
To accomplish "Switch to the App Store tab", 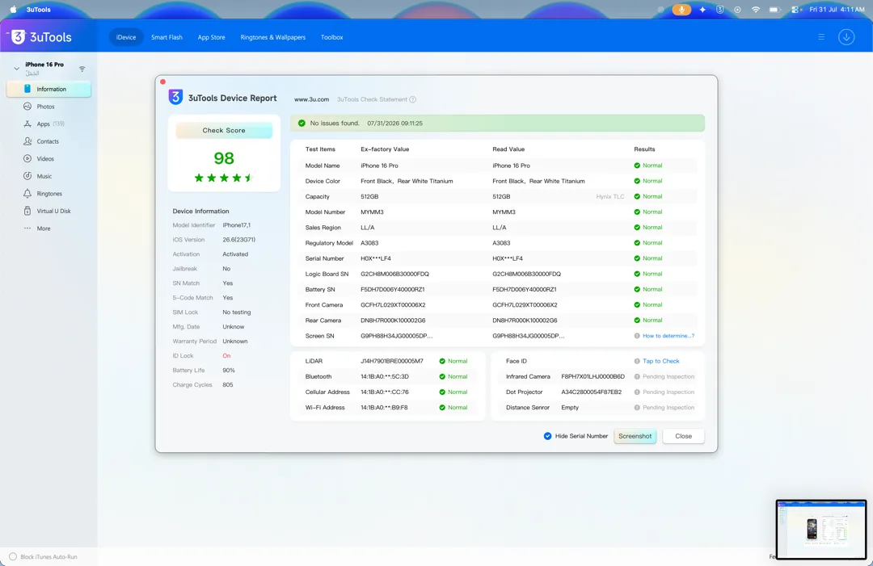I will coord(211,37).
